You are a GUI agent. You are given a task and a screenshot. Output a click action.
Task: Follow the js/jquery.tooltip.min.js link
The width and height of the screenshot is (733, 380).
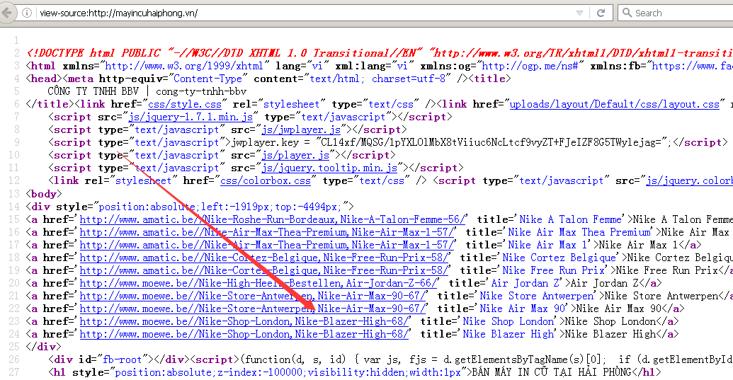pyautogui.click(x=329, y=168)
